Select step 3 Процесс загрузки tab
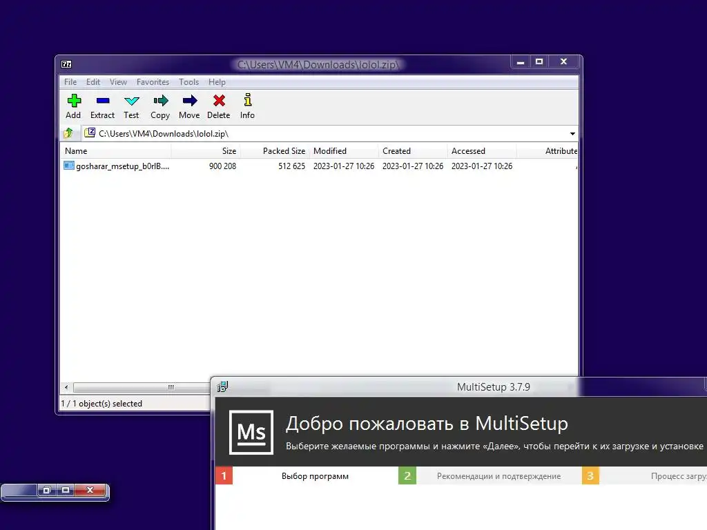 tap(644, 476)
